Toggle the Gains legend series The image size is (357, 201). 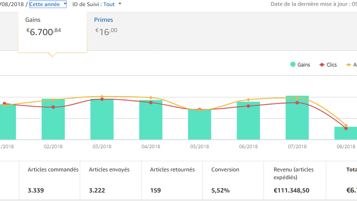click(300, 64)
